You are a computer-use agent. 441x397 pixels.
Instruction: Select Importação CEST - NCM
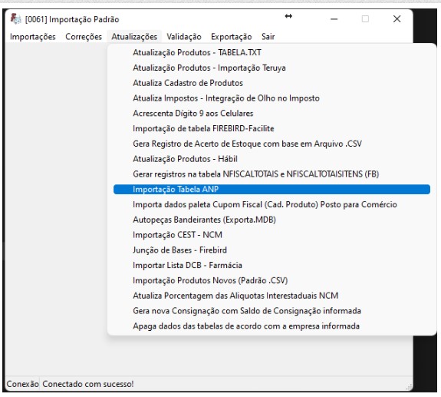coord(272,235)
